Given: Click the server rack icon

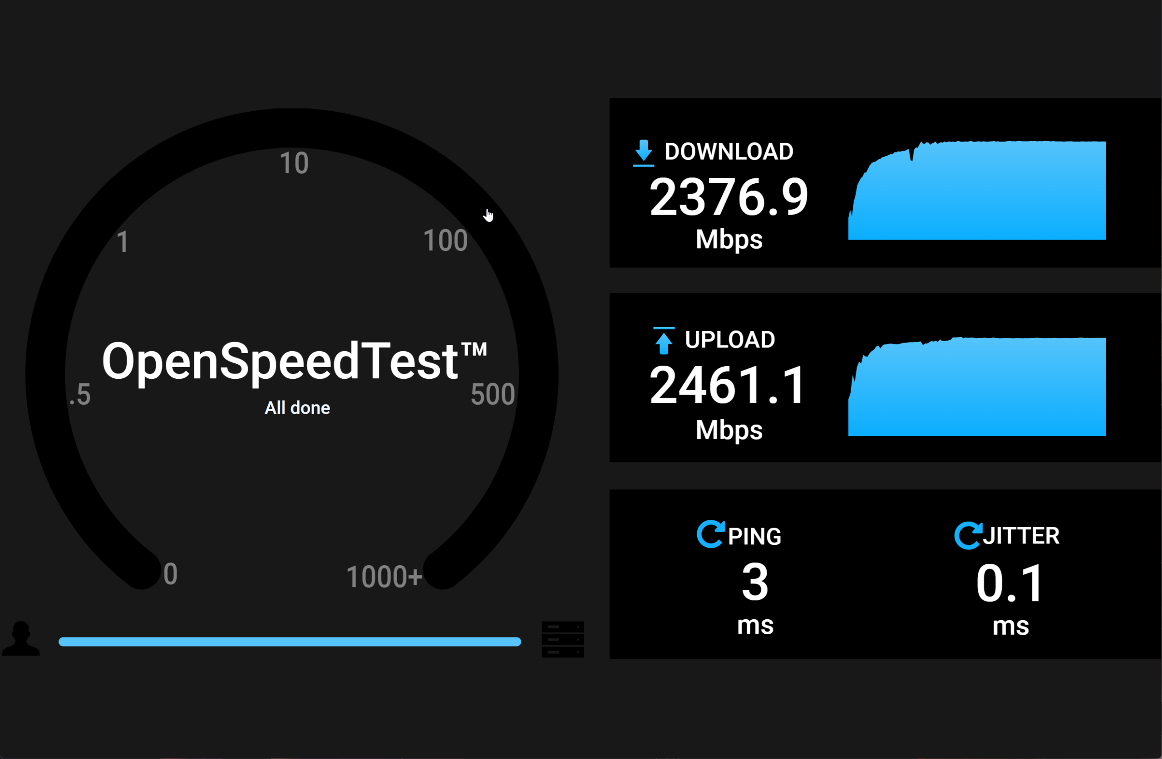Looking at the screenshot, I should 562,639.
